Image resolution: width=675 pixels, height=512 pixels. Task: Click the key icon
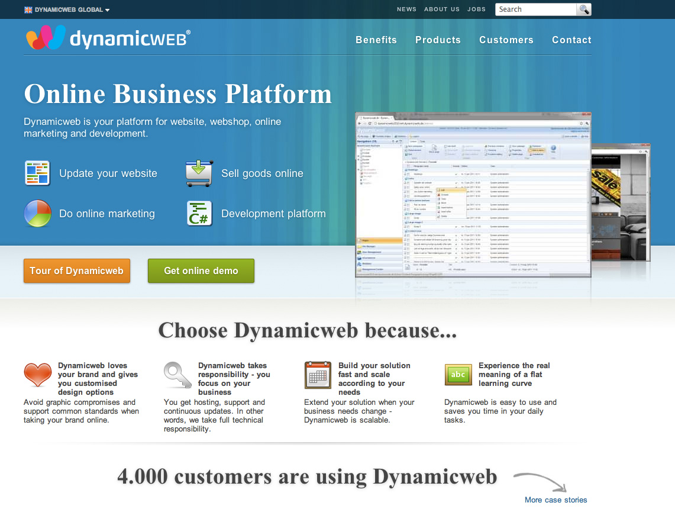(177, 375)
